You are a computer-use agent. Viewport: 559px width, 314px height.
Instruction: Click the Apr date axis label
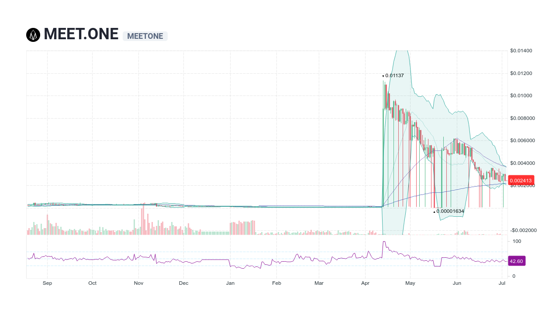[x=366, y=283]
